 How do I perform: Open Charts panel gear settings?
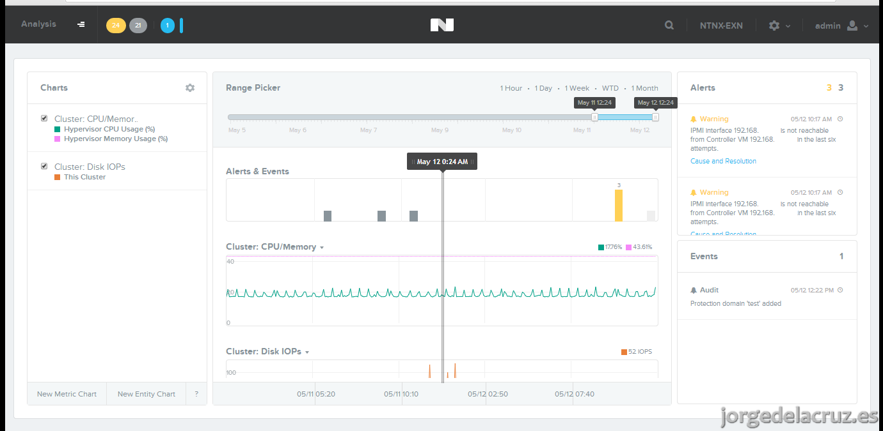coord(190,87)
